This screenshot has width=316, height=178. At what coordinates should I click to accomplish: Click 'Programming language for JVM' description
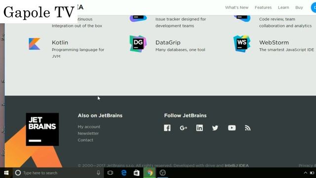pyautogui.click(x=78, y=53)
